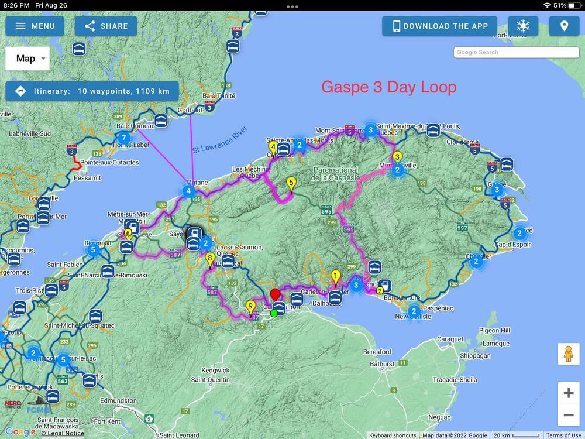Open Keyboard shortcuts link
This screenshot has height=439, width=585.
[x=392, y=435]
